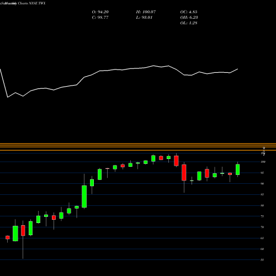Click the red candle with long wick reaching 55
This screenshot has width=276, height=276.
[23, 230]
